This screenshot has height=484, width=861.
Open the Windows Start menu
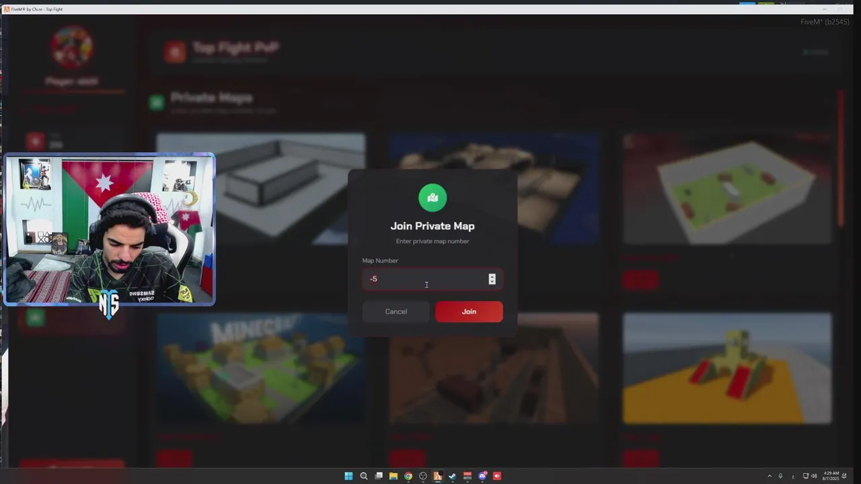click(348, 476)
